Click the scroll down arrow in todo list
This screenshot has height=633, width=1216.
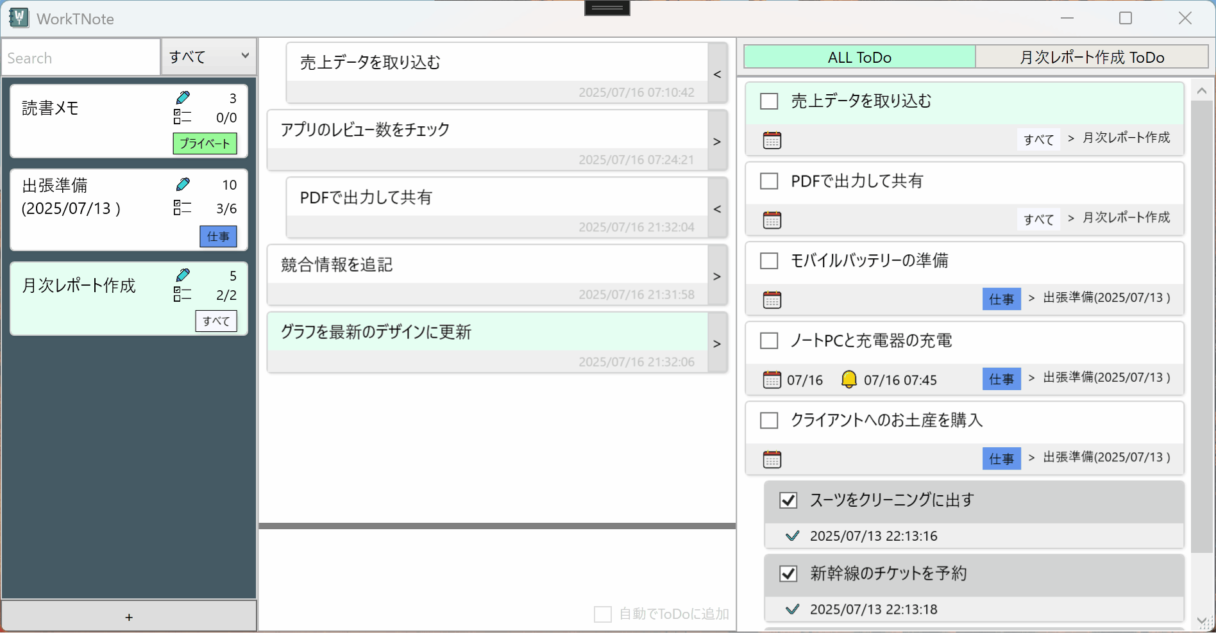point(1202,621)
